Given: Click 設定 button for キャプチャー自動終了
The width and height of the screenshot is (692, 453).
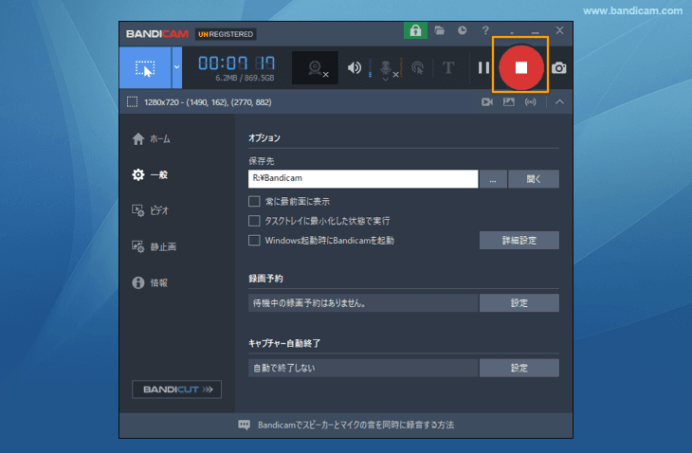Looking at the screenshot, I should [x=519, y=368].
